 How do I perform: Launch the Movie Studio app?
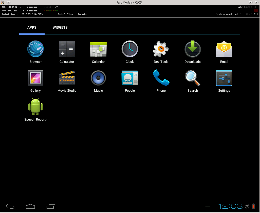(x=67, y=78)
